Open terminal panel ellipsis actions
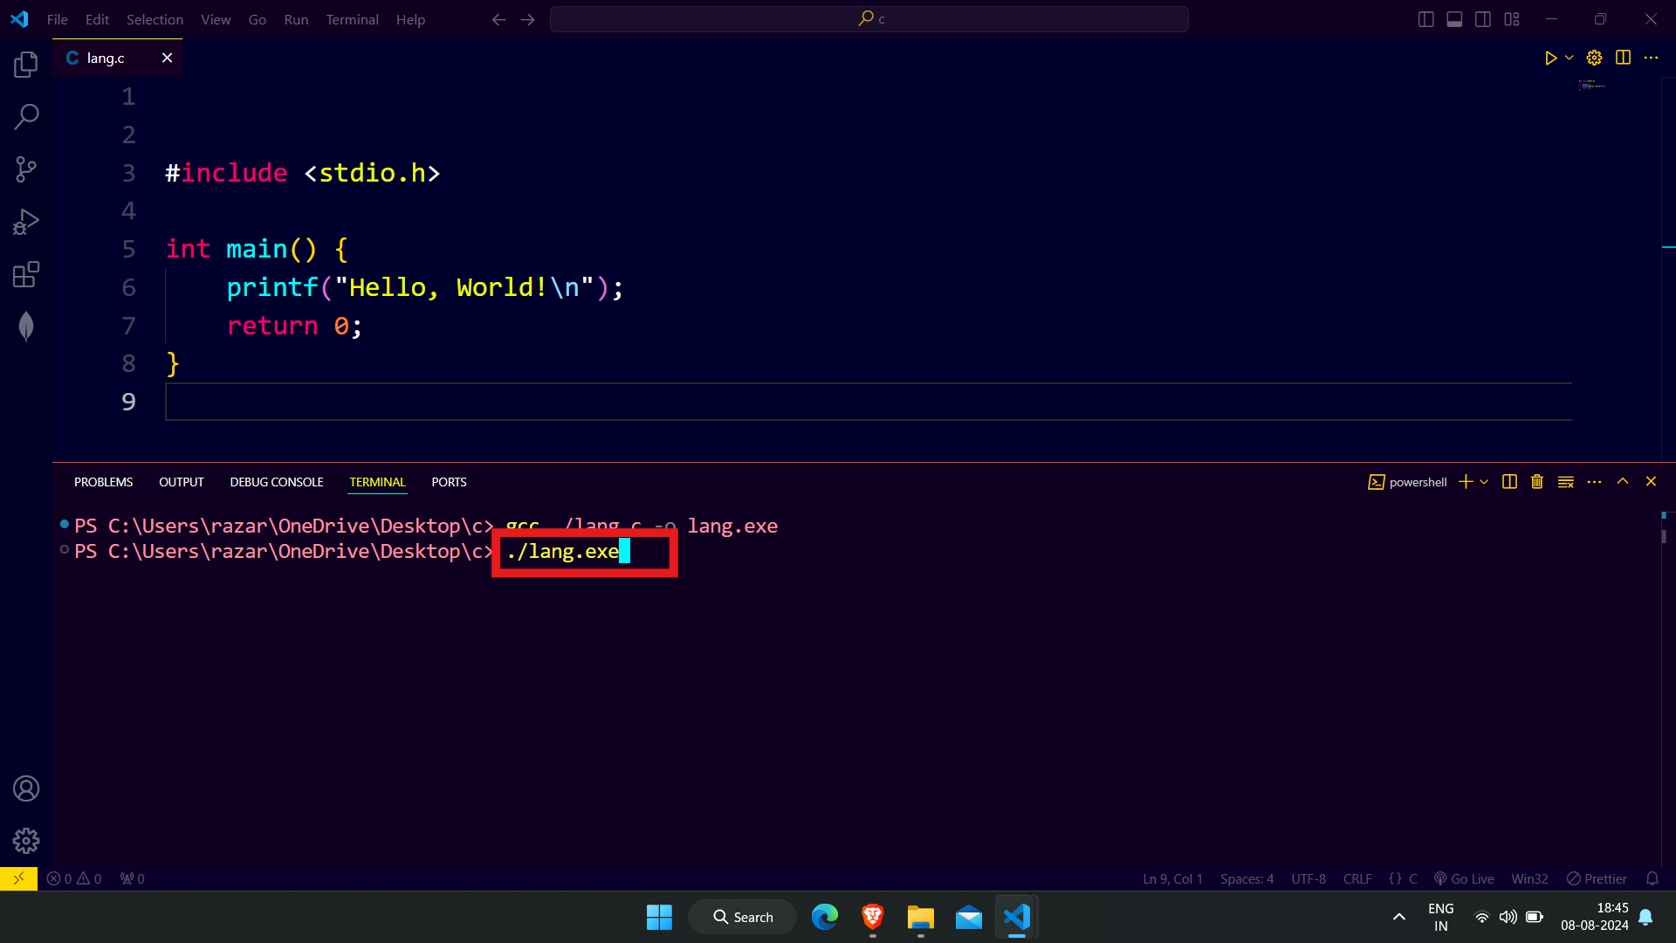Screen dimensions: 1676x943 1594,482
